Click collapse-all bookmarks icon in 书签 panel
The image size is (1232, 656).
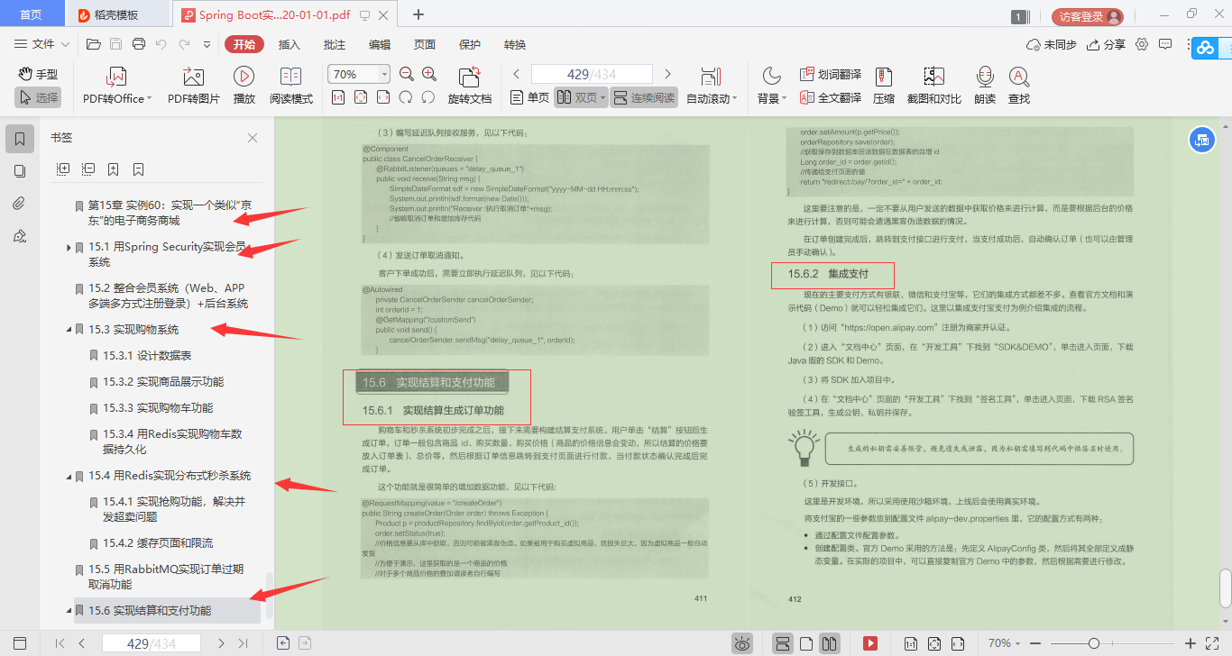(88, 169)
